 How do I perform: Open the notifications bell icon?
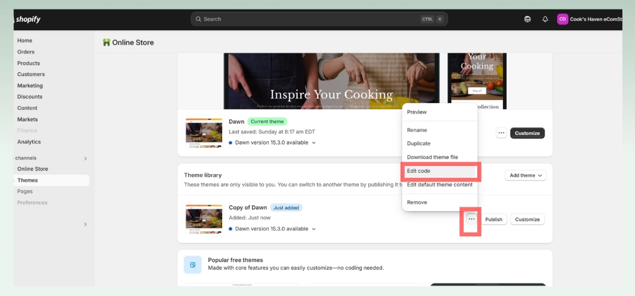545,19
